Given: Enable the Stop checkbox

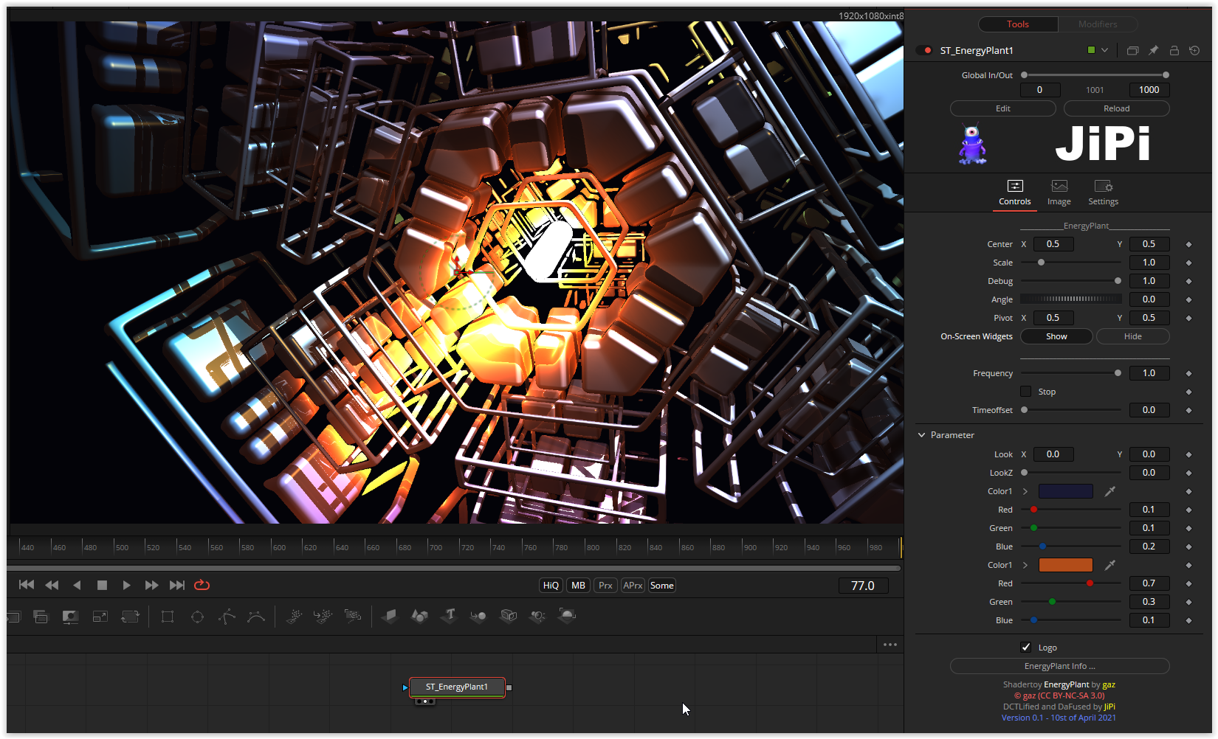Looking at the screenshot, I should point(1025,392).
